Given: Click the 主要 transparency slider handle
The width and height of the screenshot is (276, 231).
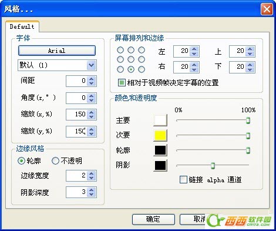Looking at the screenshot, I should (248, 120).
